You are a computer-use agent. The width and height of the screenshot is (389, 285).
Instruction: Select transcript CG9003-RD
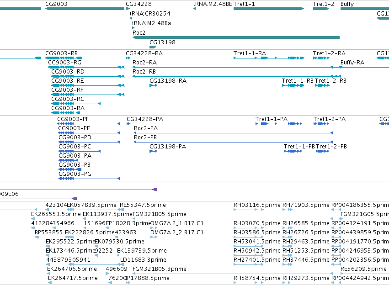click(68, 72)
